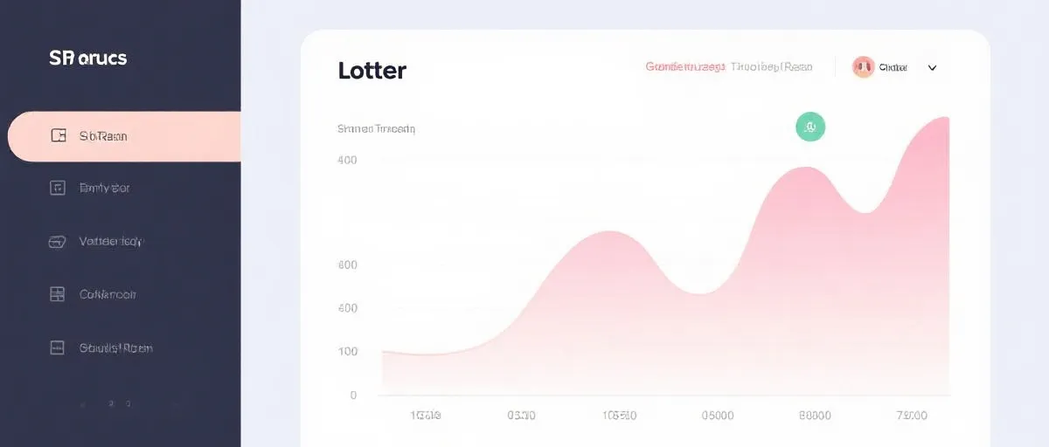The height and width of the screenshot is (447, 1049).
Task: Switch to the pink header tab
Action: pyautogui.click(x=684, y=66)
